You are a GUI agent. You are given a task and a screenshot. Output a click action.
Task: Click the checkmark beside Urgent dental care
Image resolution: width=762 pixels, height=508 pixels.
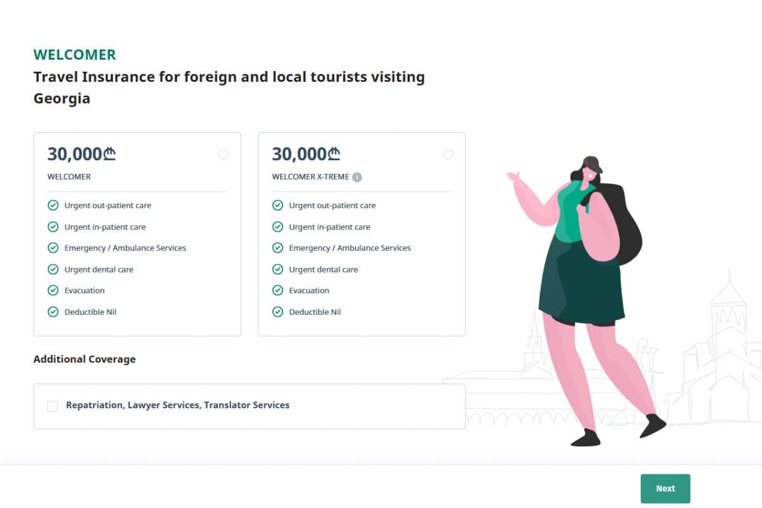tap(53, 269)
